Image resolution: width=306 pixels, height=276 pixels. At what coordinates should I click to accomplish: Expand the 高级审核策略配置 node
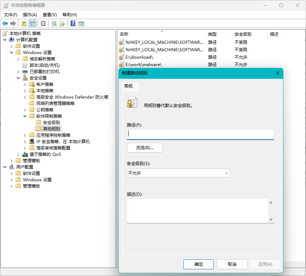(25, 148)
